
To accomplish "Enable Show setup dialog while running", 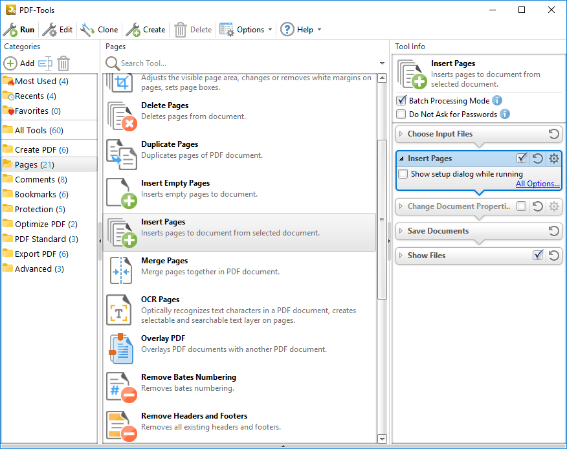I will pos(403,174).
